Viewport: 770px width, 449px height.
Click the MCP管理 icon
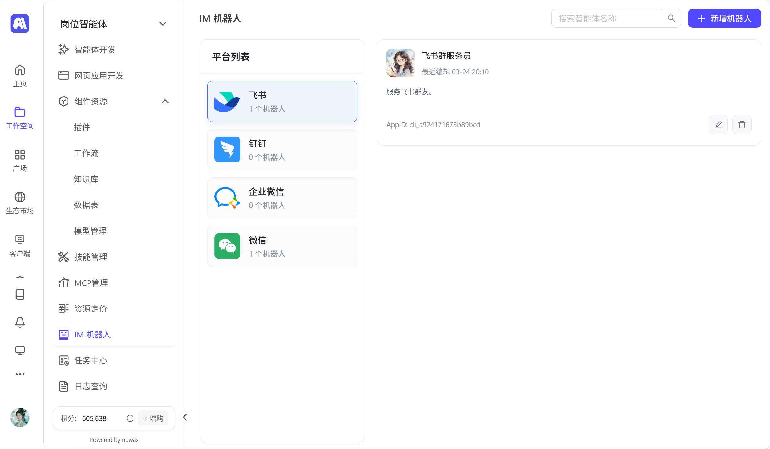[x=64, y=282]
